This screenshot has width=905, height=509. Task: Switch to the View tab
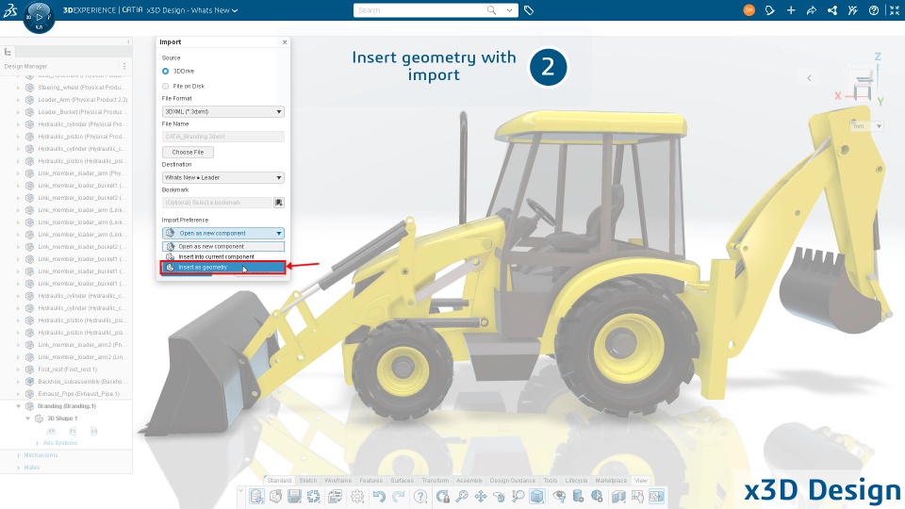click(641, 480)
